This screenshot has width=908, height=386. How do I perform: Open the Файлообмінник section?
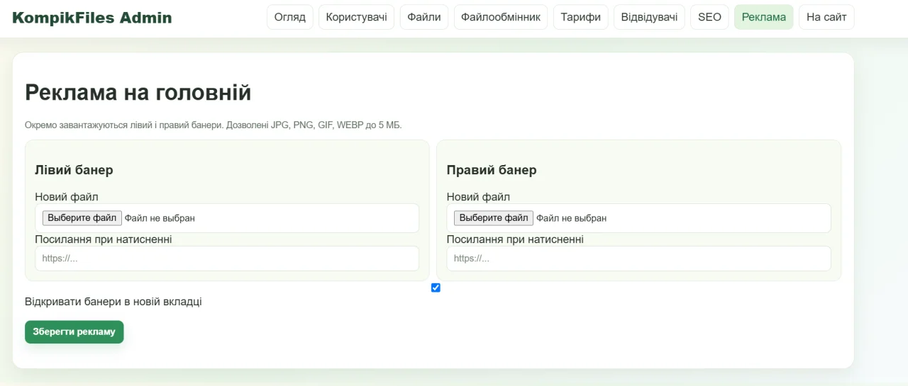click(x=501, y=17)
